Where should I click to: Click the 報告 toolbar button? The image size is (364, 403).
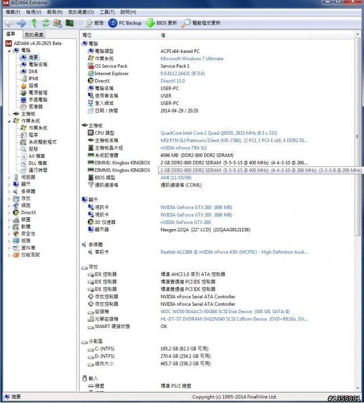click(94, 23)
